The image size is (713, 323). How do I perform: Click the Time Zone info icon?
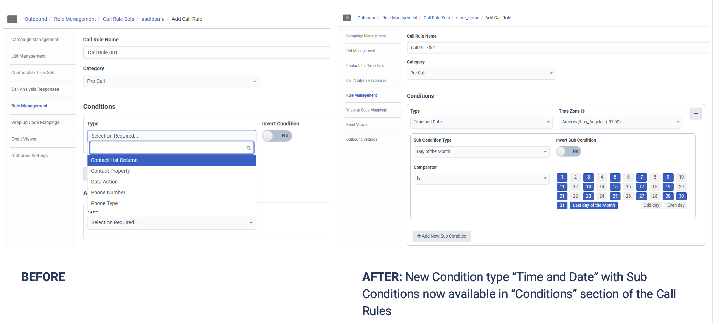pos(583,111)
